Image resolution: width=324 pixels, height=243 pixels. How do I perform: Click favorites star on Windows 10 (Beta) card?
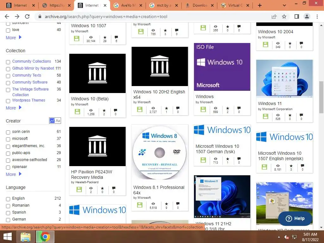(x=104, y=110)
